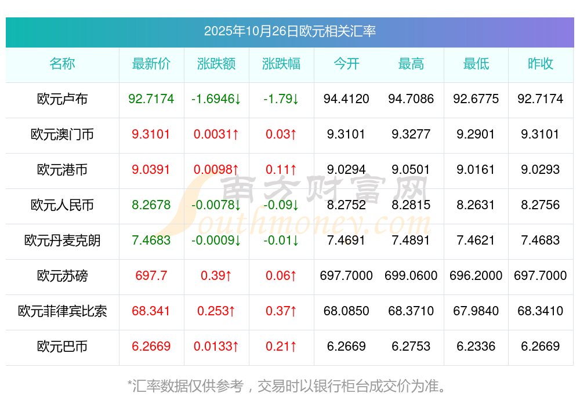Click opening price 68.0850

pyautogui.click(x=346, y=311)
